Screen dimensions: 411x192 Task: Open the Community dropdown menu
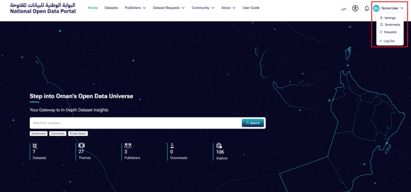[203, 8]
